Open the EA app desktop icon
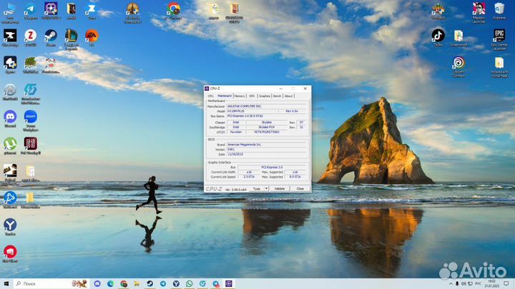 [x=92, y=35]
